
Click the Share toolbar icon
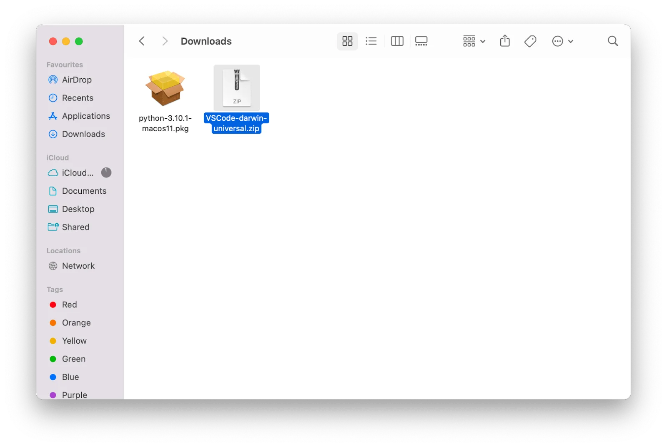point(505,41)
